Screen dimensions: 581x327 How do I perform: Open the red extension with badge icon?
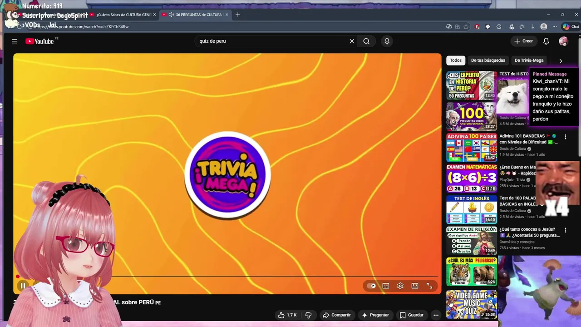pos(477,27)
